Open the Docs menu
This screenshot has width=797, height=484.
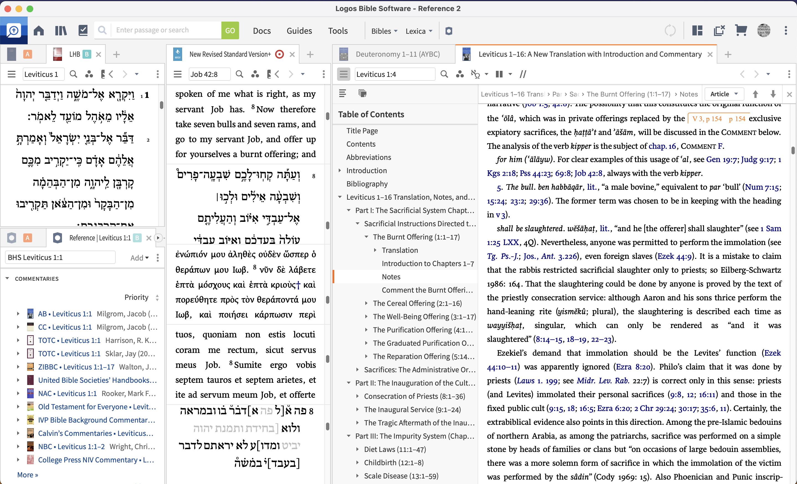262,31
